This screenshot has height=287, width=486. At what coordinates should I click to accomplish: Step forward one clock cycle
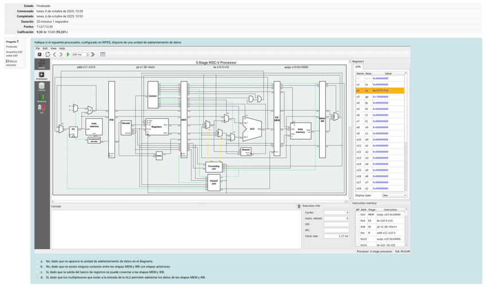pos(61,54)
